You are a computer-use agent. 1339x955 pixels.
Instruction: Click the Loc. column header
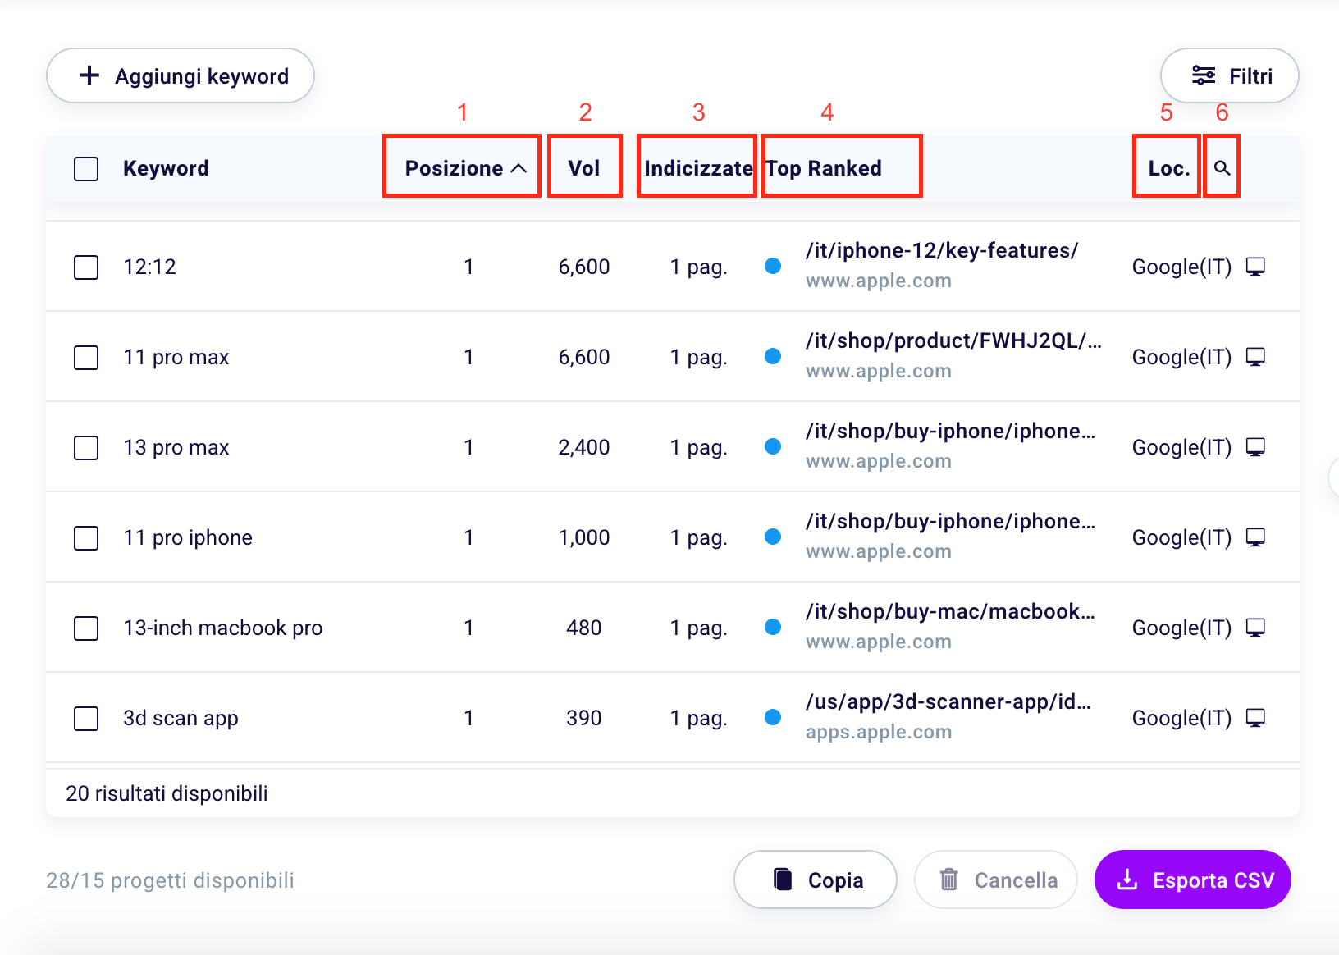[x=1168, y=168]
